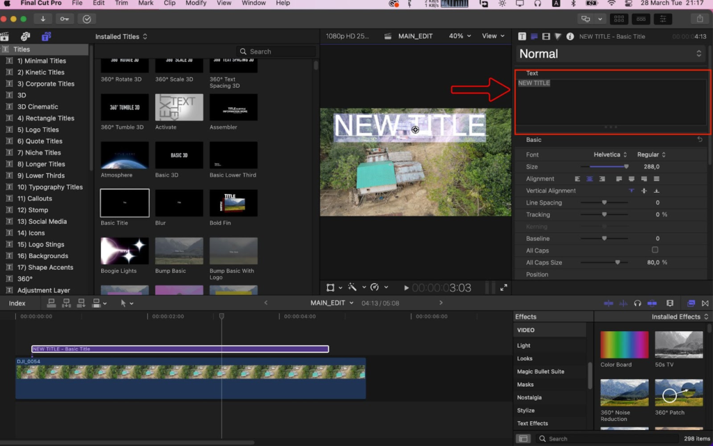
Task: Open the Import Media arrow icon
Action: tap(42, 19)
